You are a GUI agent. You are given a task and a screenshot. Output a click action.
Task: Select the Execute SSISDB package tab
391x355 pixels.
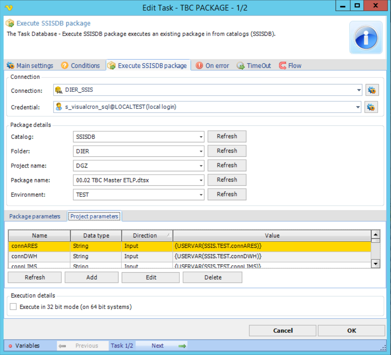(148, 65)
